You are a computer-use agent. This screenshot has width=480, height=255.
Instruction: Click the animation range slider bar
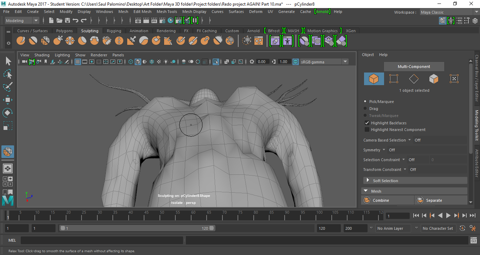click(137, 228)
